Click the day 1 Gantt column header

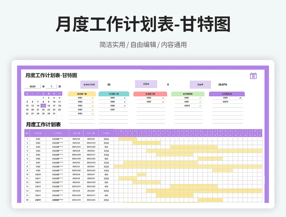[117, 135]
